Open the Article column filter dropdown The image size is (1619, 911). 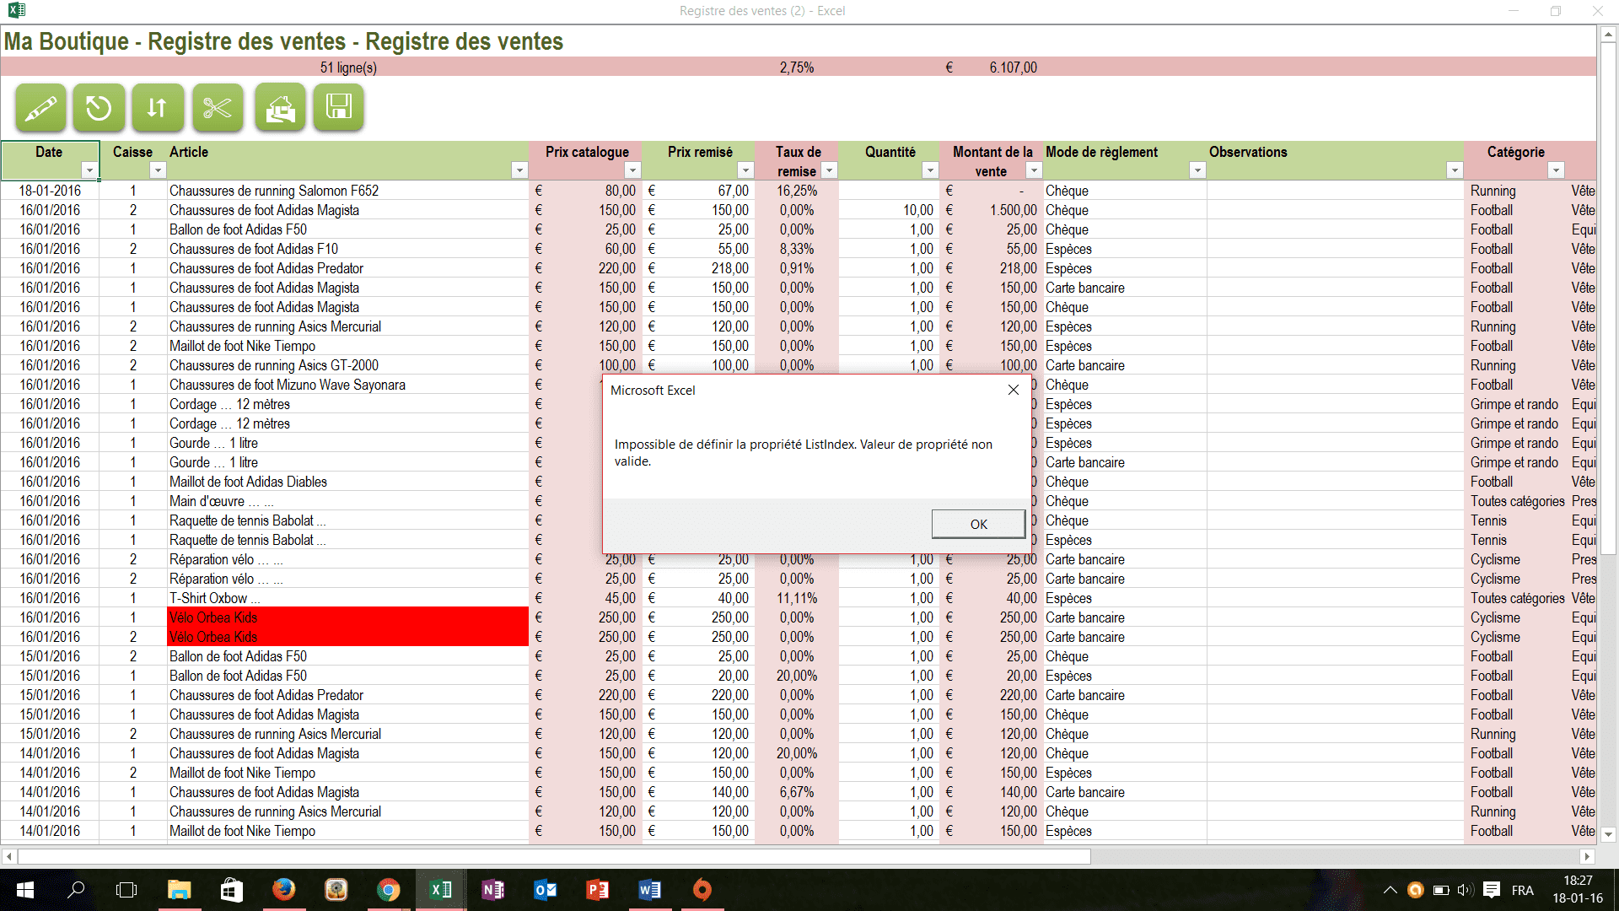coord(519,170)
